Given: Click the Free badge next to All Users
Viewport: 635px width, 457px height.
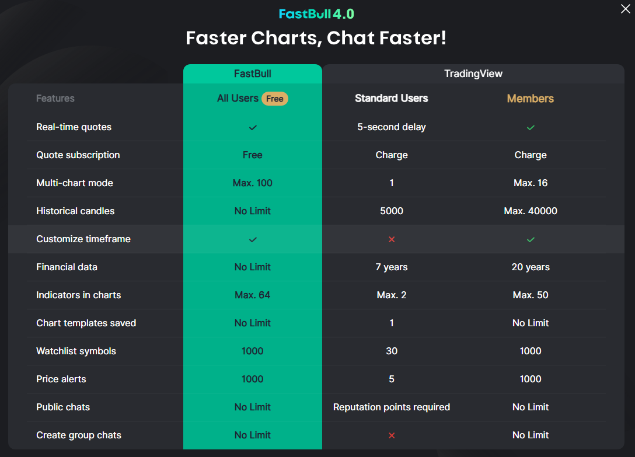Looking at the screenshot, I should tap(274, 99).
